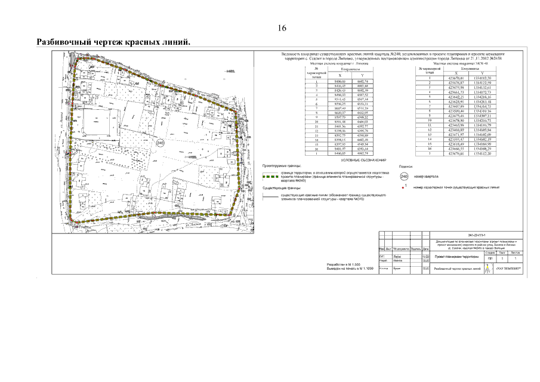Click the page number 16 at top
Image resolution: width=540 pixels, height=382 pixels.
[282, 29]
